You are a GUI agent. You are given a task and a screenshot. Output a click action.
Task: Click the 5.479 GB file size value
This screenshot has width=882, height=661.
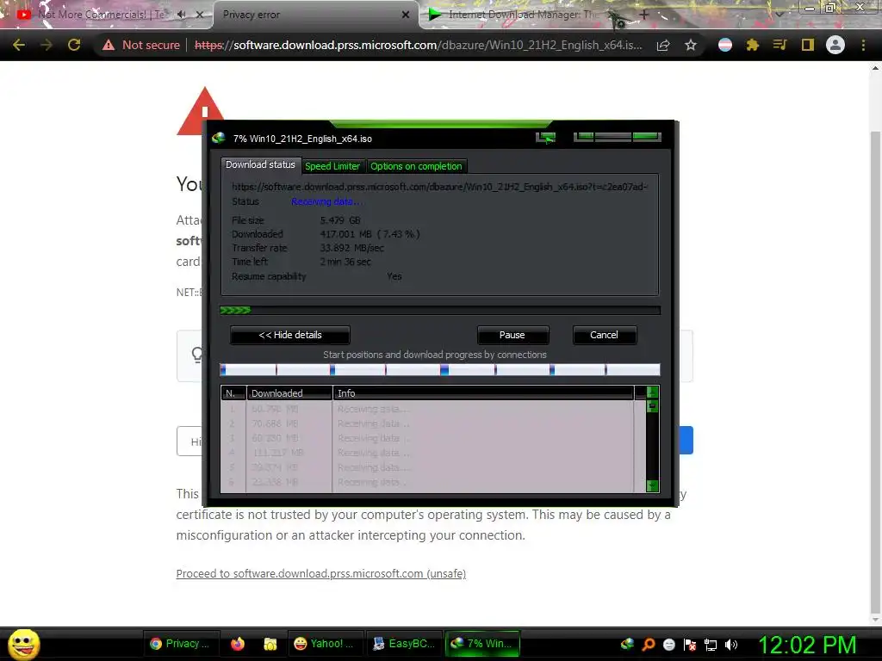pyautogui.click(x=340, y=220)
